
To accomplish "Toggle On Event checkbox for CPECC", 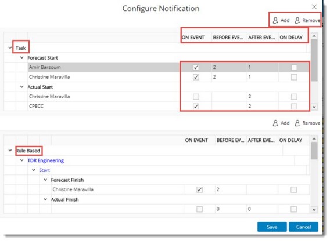I will click(x=196, y=107).
